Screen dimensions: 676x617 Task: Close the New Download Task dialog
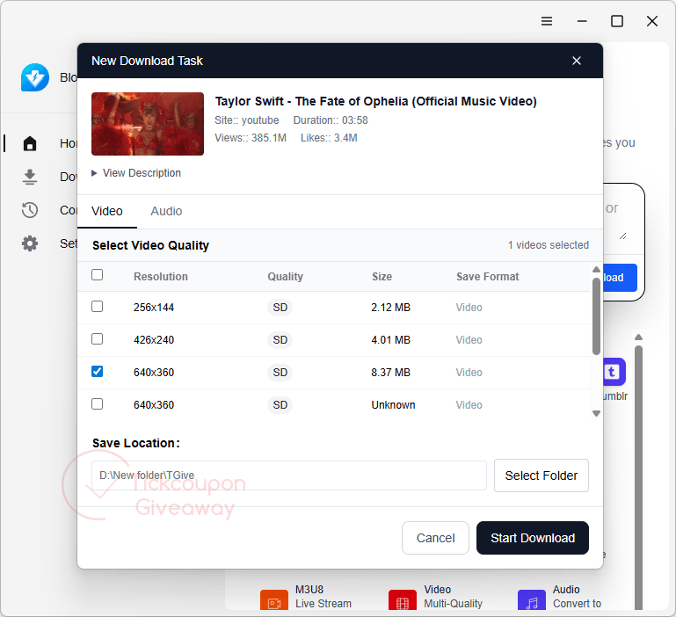577,61
